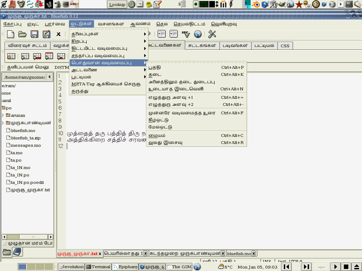This screenshot has height=271, width=362.
Task: Run the ABC spell check icon
Action: point(186,34)
